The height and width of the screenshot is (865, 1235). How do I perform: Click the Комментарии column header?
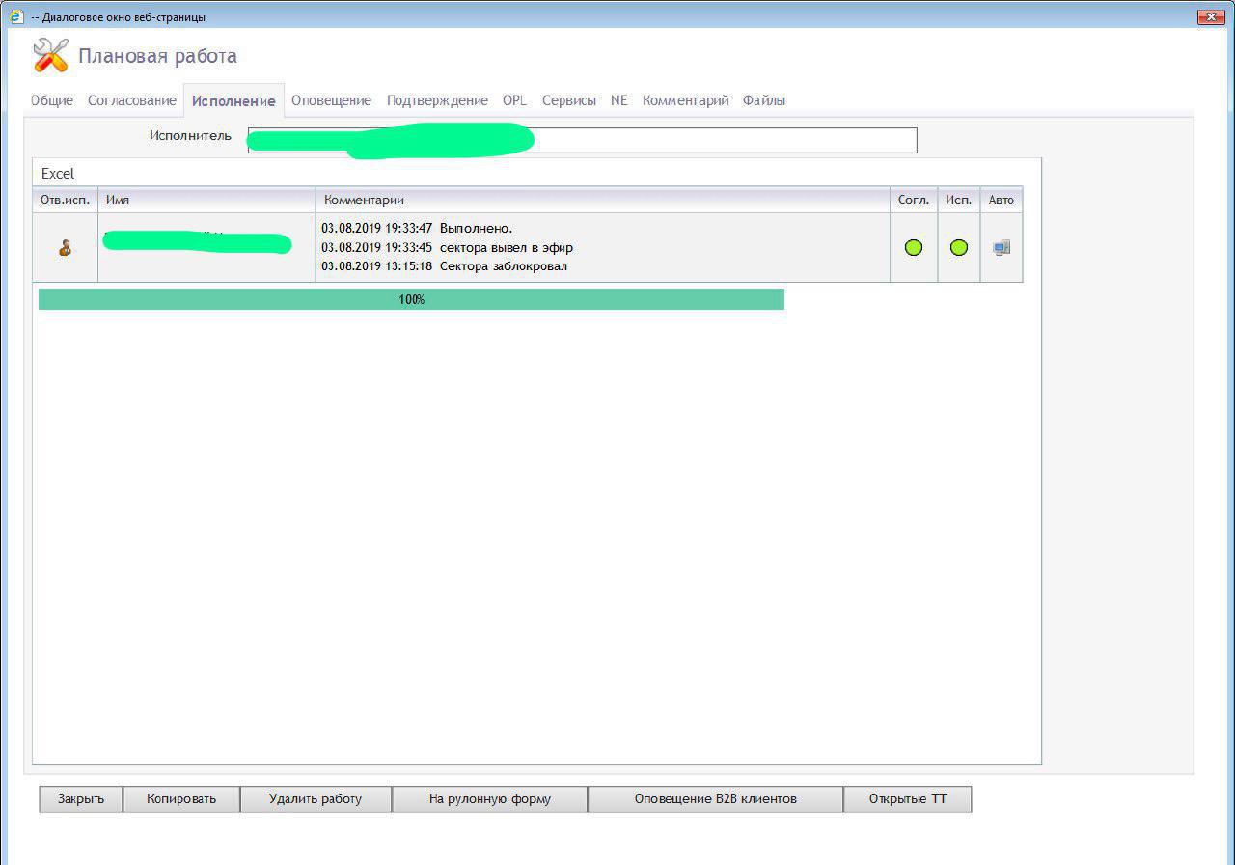pos(602,200)
